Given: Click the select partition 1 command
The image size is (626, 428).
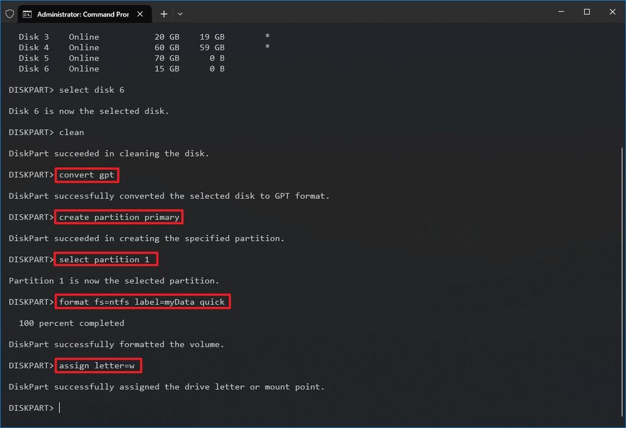Looking at the screenshot, I should click(105, 259).
